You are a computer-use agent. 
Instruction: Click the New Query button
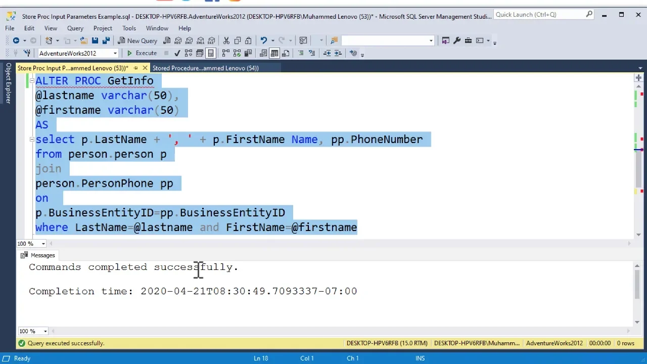tap(137, 40)
